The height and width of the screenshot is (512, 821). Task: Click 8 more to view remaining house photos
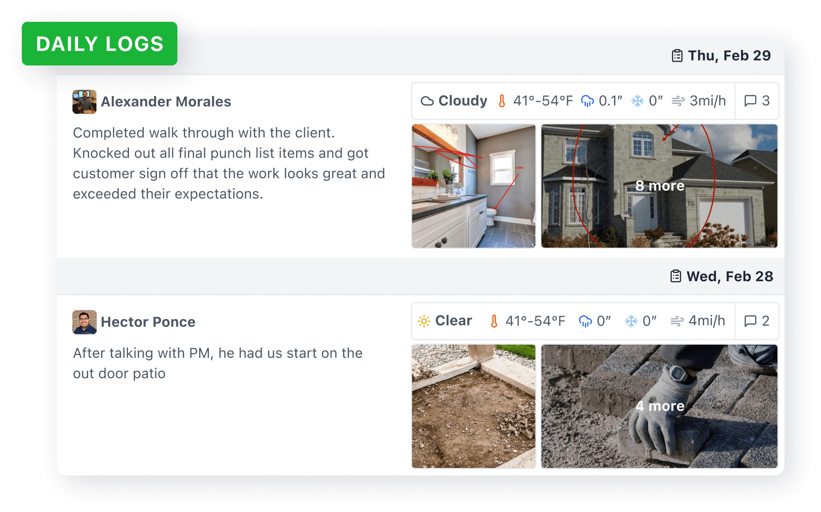660,186
